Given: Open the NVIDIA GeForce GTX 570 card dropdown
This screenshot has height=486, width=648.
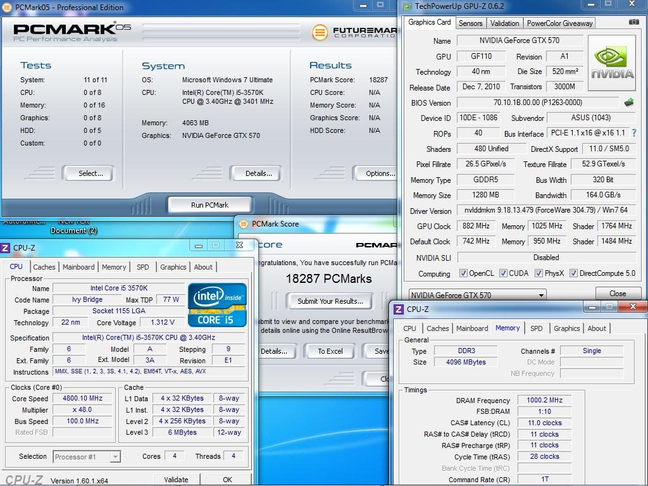Looking at the screenshot, I should tap(477, 295).
